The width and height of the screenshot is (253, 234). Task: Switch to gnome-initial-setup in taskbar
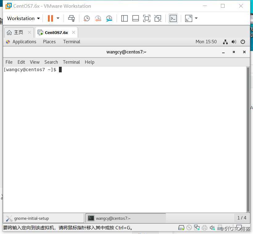coord(44,218)
